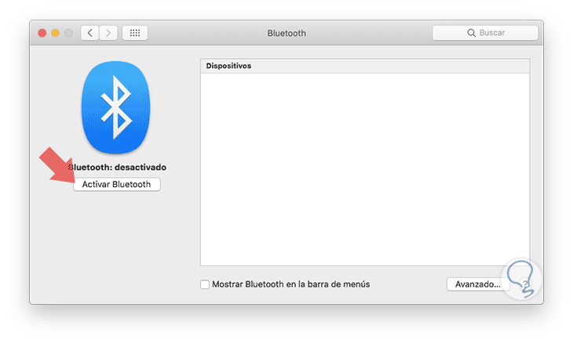Minimize the window with yellow button
The height and width of the screenshot is (343, 573).
[x=55, y=33]
